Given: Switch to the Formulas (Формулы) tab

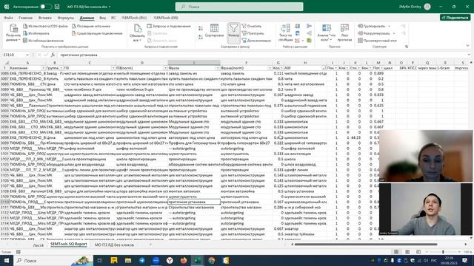Looking at the screenshot, I should pos(66,18).
